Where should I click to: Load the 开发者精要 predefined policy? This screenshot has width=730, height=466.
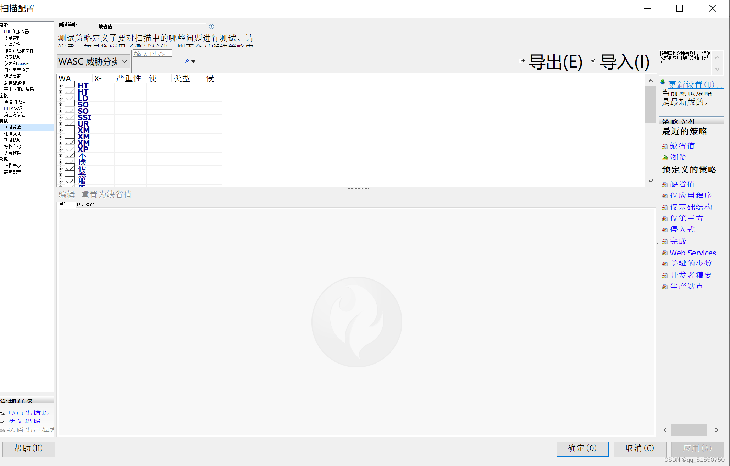[691, 275]
